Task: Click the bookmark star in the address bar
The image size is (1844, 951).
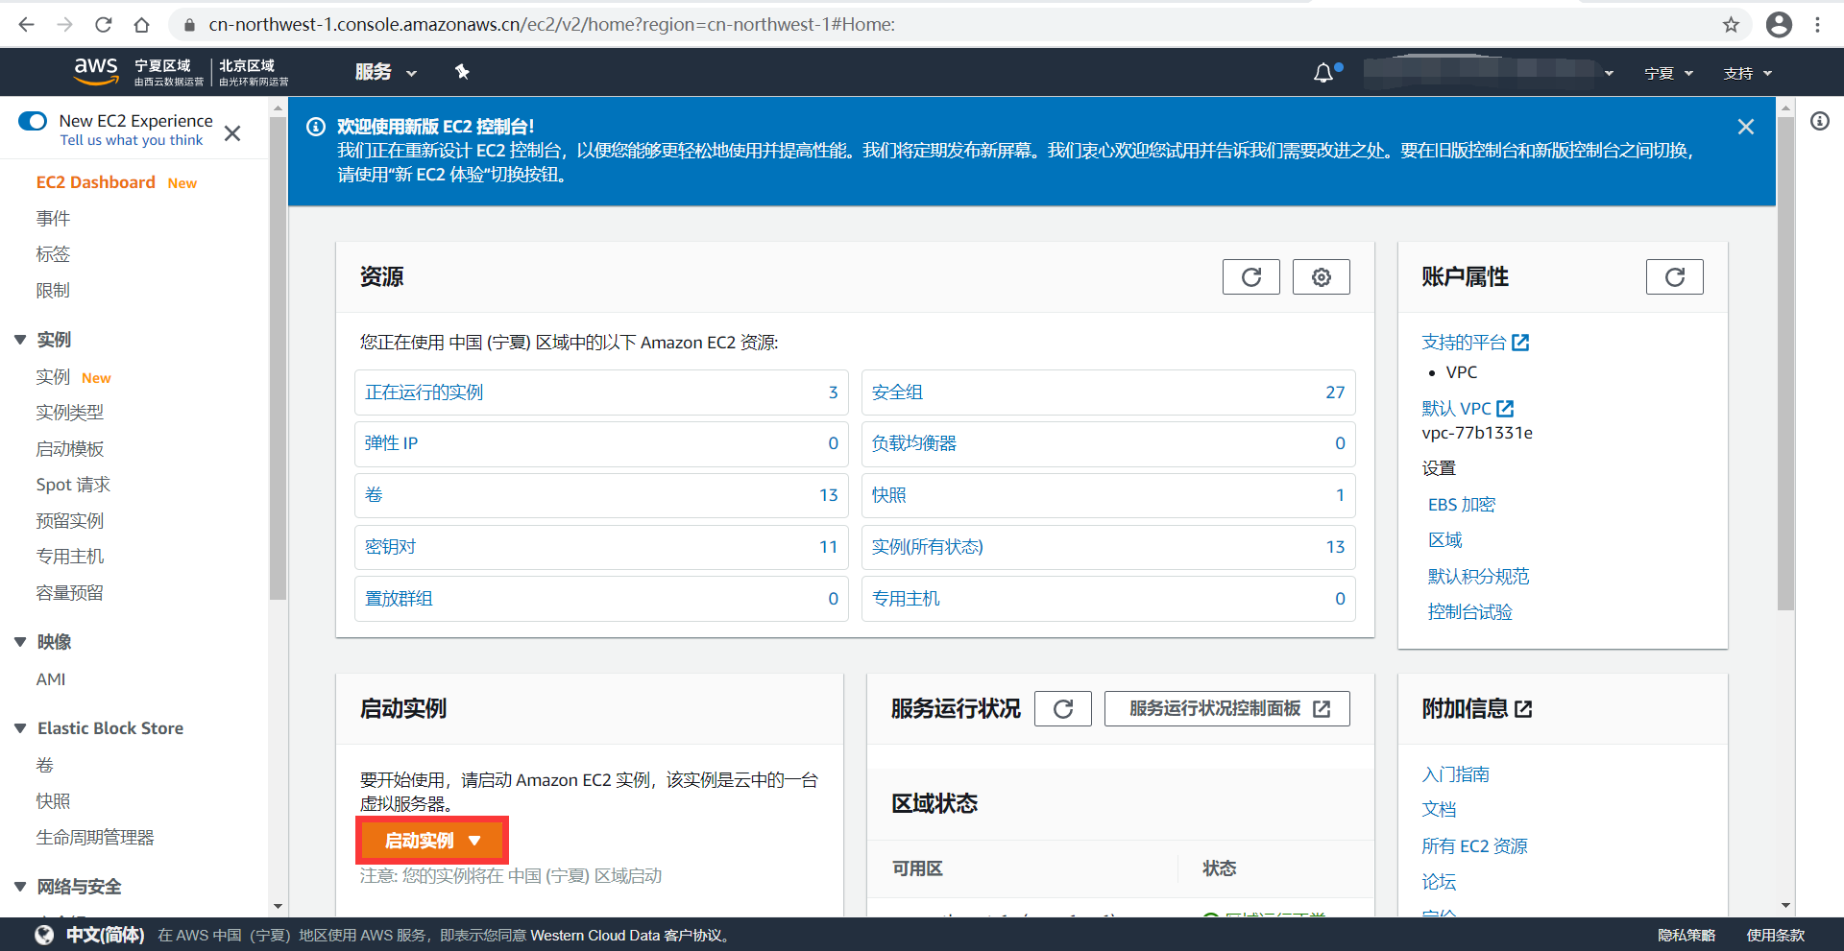Action: (1732, 25)
